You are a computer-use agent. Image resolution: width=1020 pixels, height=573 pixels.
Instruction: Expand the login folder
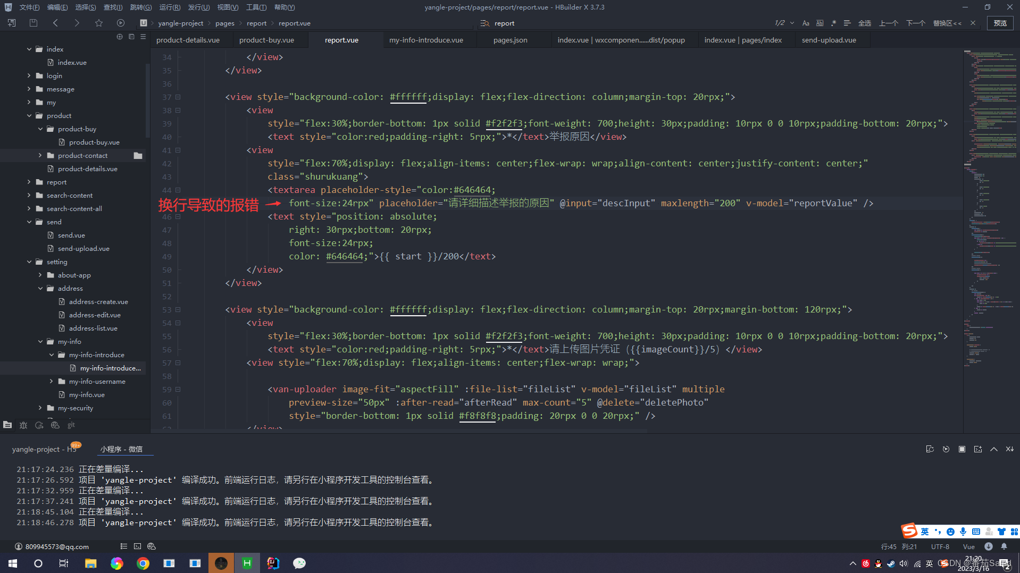[29, 75]
